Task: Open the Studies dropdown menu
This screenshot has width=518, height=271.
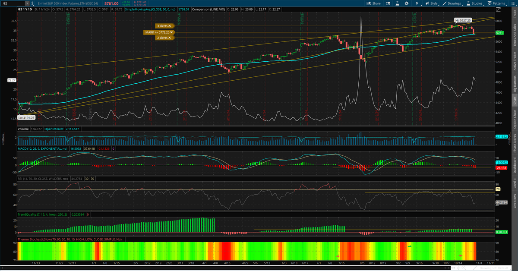Action: 474,3
